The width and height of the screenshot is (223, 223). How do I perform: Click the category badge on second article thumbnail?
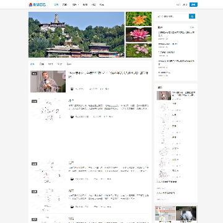(x=34, y=101)
